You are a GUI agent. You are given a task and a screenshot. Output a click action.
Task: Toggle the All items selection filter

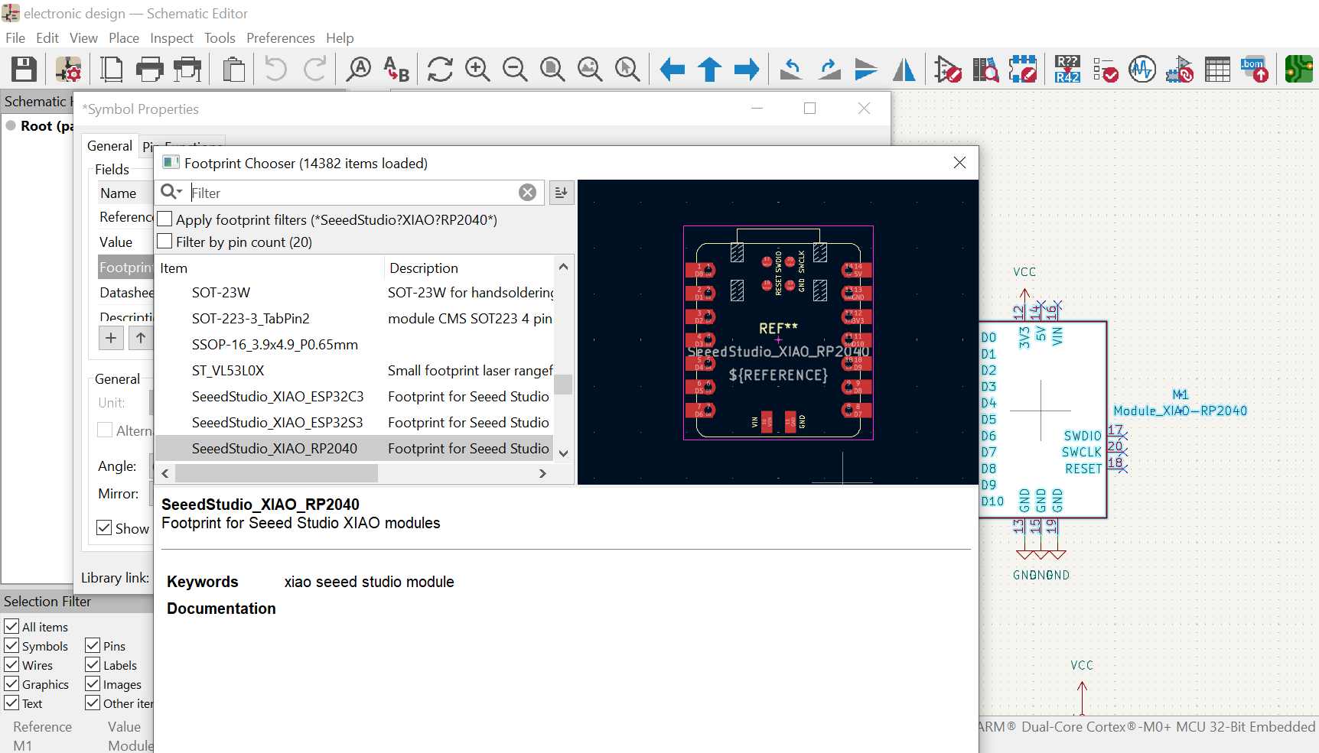coord(11,626)
